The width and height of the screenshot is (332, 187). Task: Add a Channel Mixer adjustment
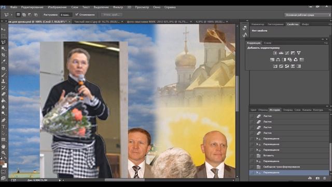(296, 60)
